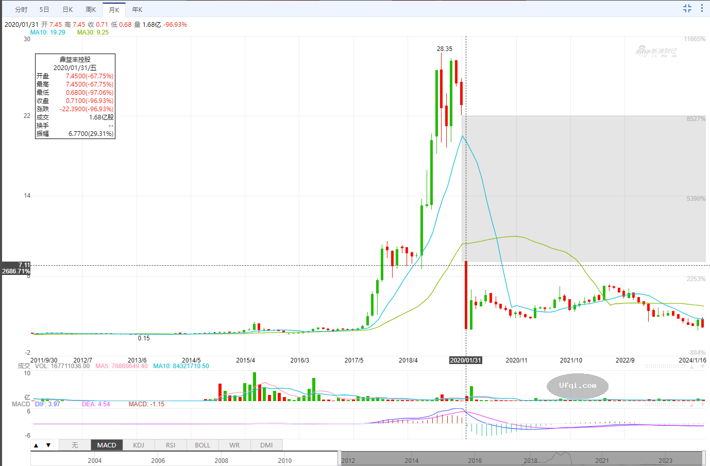
Task: Click the left handle of timeline range slider
Action: [339, 458]
